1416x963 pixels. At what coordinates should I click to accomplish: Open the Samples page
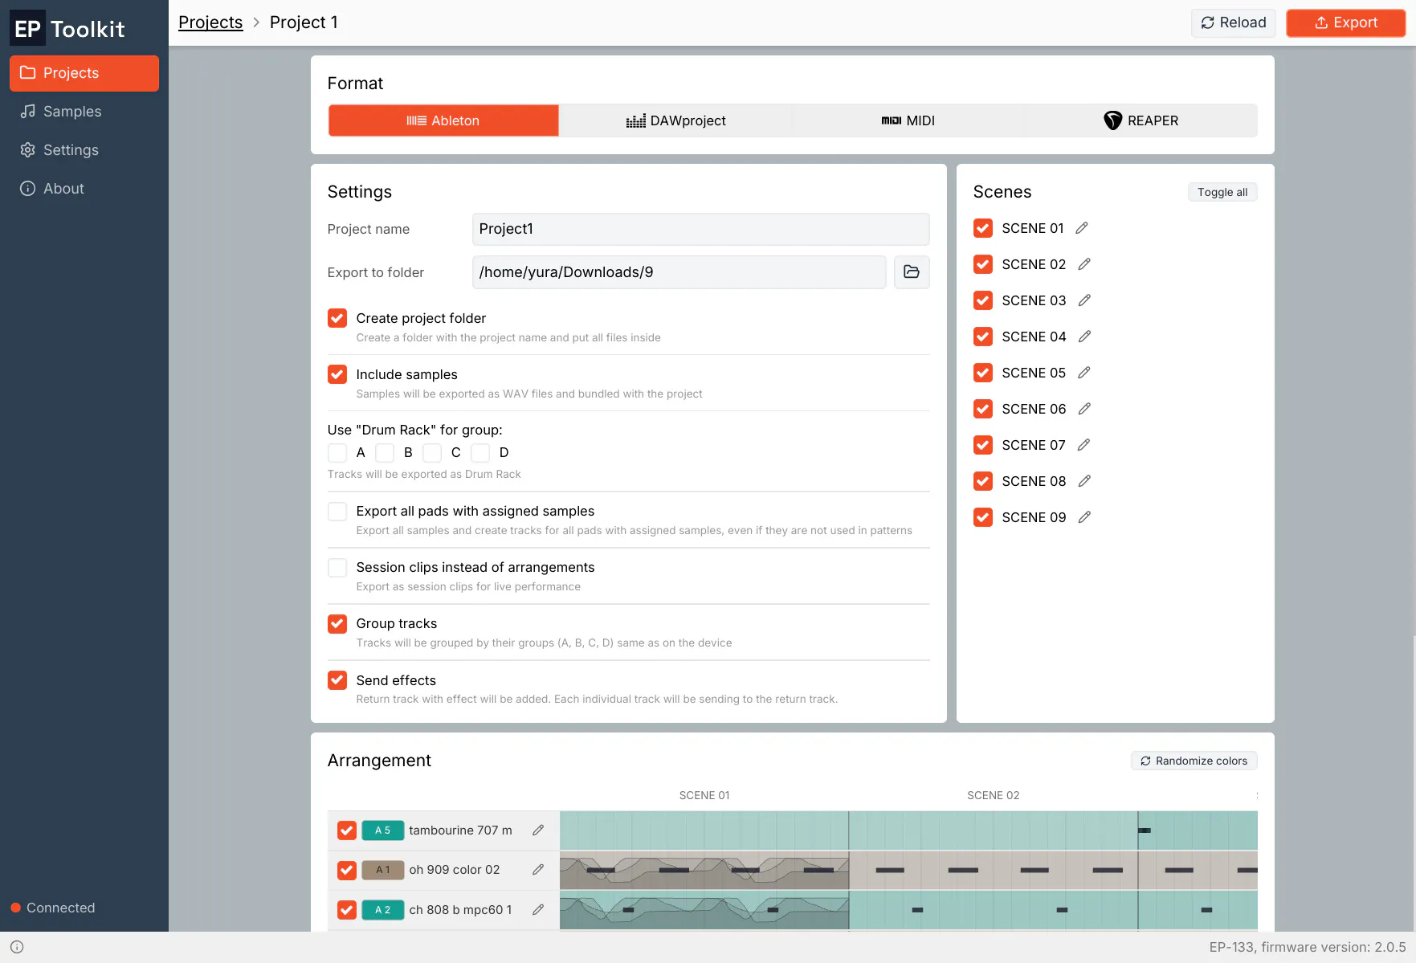[x=84, y=112]
